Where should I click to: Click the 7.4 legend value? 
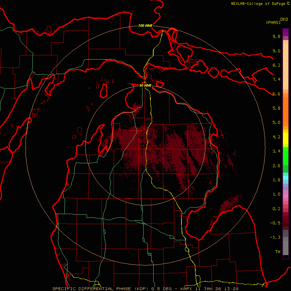(276, 80)
